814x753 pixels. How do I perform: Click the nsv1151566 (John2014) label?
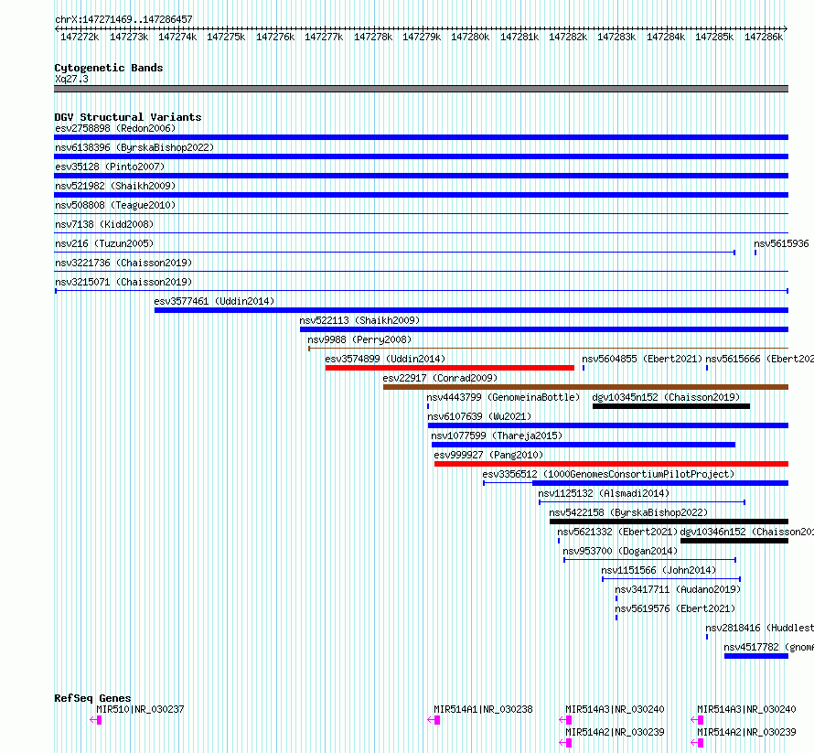click(x=659, y=570)
